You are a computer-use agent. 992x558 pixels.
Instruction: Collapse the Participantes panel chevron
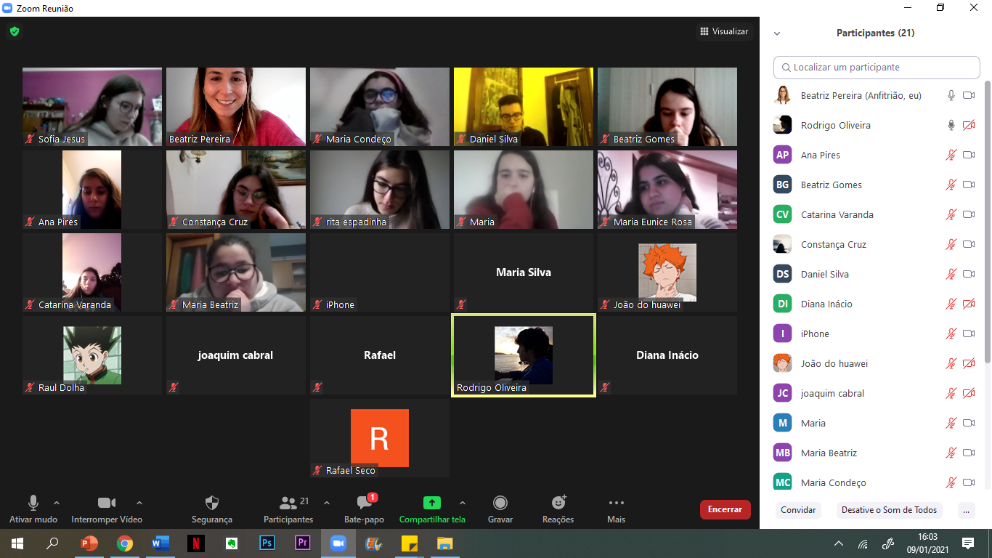pyautogui.click(x=777, y=33)
